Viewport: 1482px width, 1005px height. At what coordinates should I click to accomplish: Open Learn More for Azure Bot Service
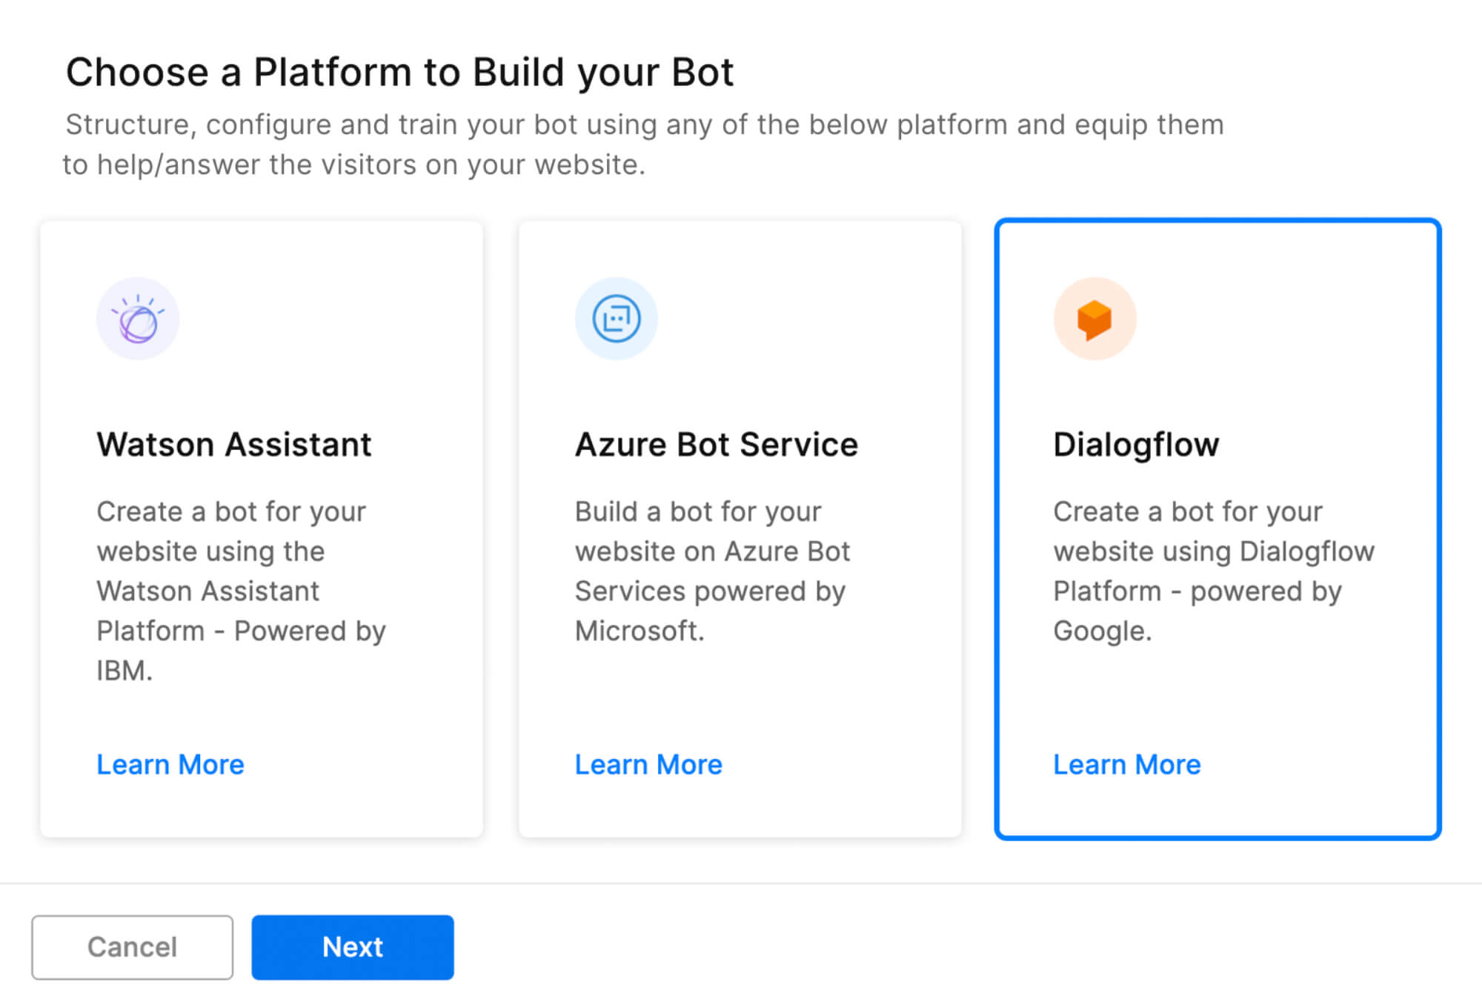point(648,764)
